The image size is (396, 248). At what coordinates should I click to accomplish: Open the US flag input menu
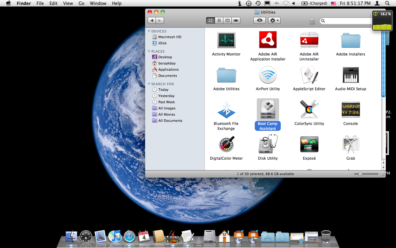pos(333,3)
